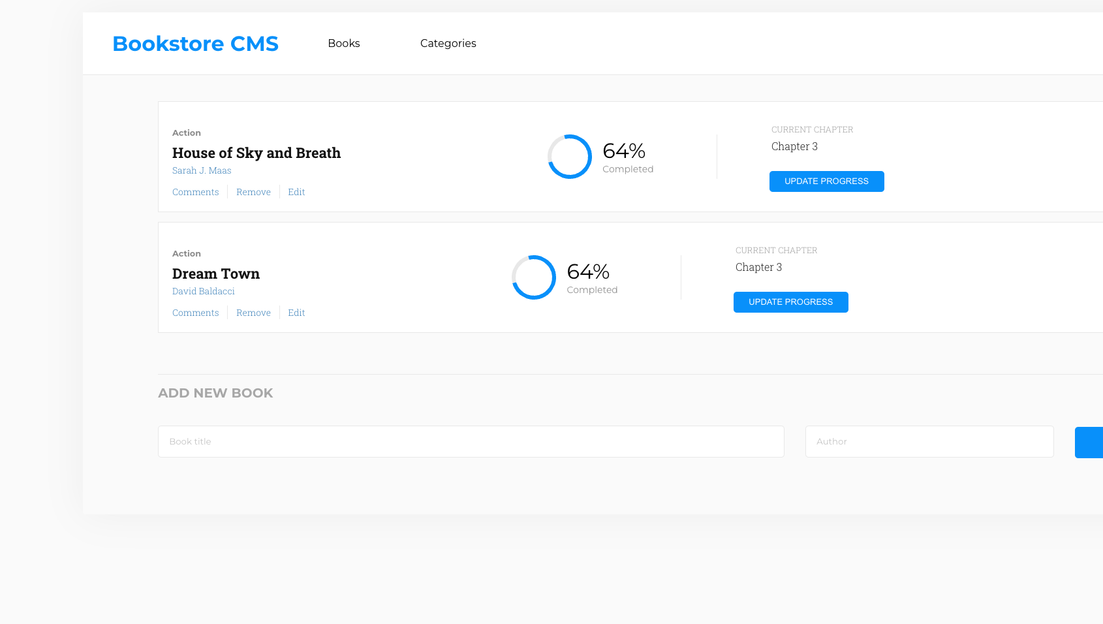Click the Dream Town book title

[216, 274]
